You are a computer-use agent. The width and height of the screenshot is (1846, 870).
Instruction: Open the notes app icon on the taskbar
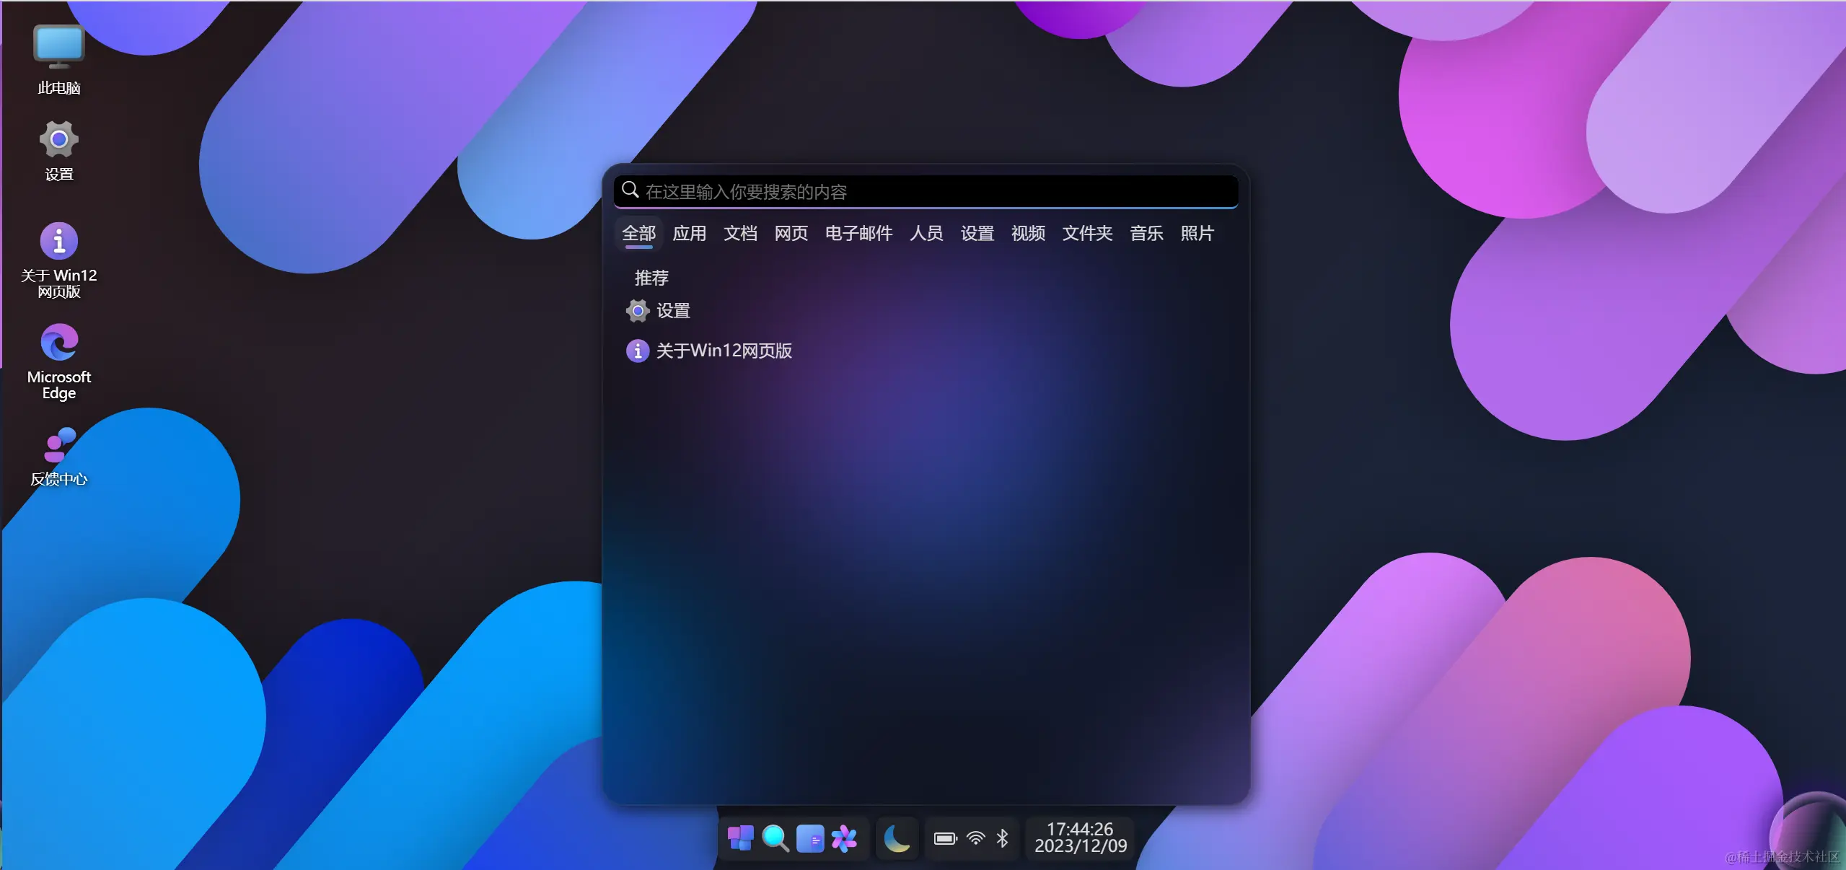pyautogui.click(x=810, y=838)
